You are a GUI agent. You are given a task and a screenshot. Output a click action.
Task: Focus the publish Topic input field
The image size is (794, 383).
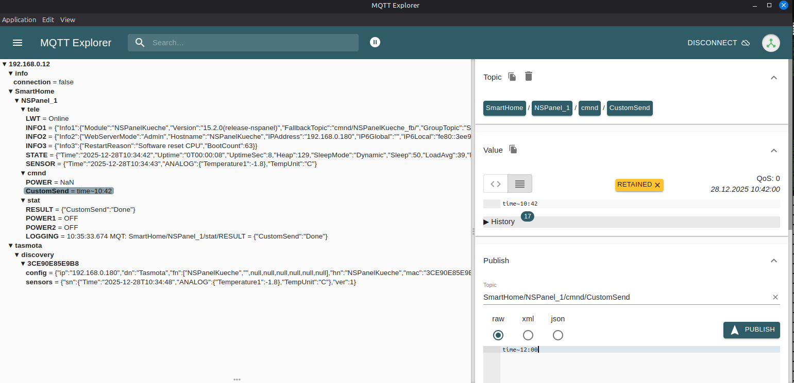point(626,297)
